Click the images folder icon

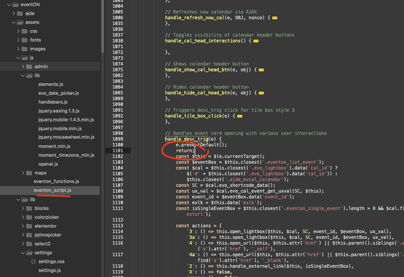(x=25, y=49)
